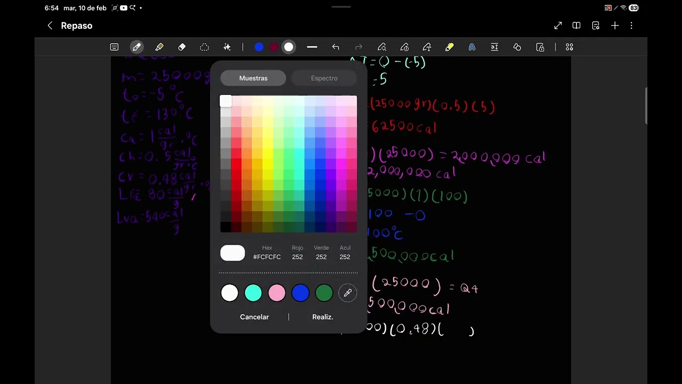This screenshot has width=682, height=384.
Task: Select the royal blue recent color circle
Action: click(x=301, y=293)
